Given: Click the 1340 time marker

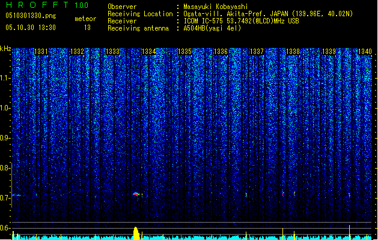Looking at the screenshot, I should [365, 52].
